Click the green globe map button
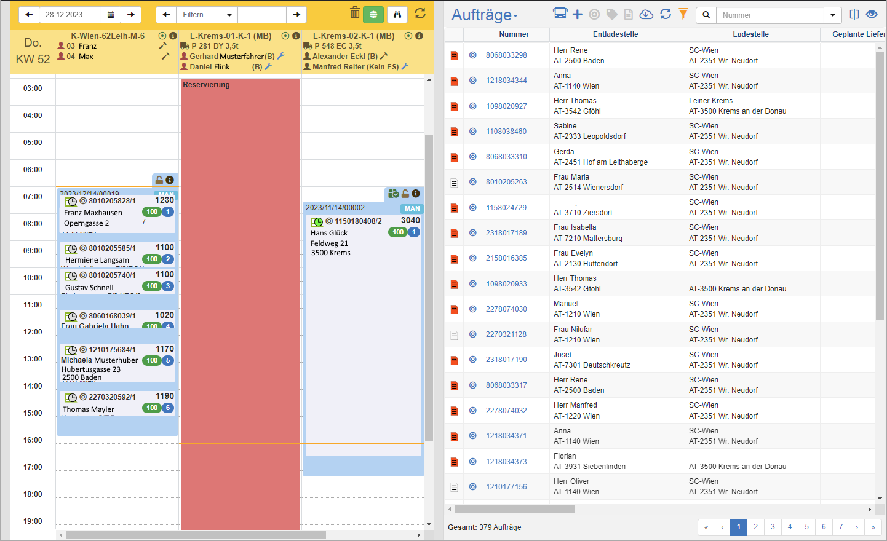 tap(373, 14)
